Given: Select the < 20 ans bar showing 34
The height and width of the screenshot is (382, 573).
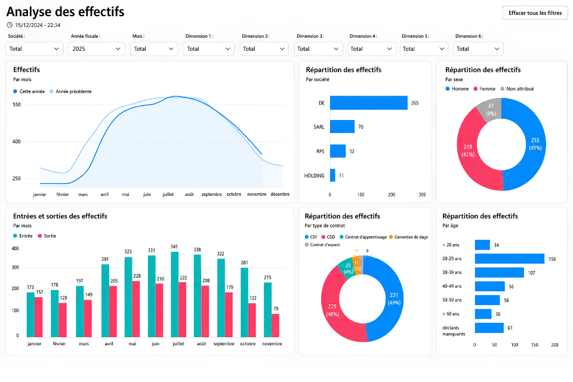Looking at the screenshot, I should (482, 245).
